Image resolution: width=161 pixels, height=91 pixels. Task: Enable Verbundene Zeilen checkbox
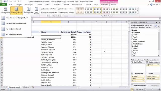point(59,9)
